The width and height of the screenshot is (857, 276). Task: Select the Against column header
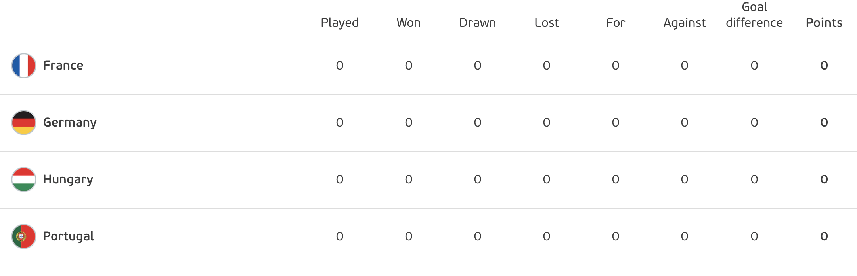tap(685, 23)
